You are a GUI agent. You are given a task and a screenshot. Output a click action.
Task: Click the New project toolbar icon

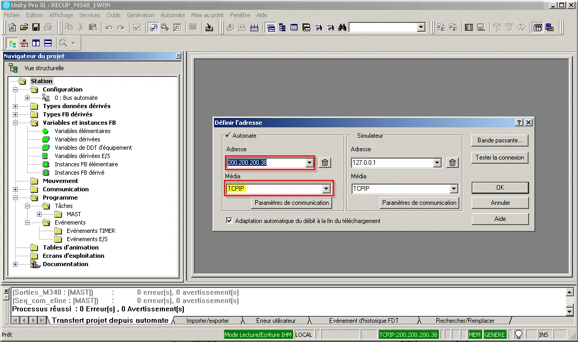12,27
